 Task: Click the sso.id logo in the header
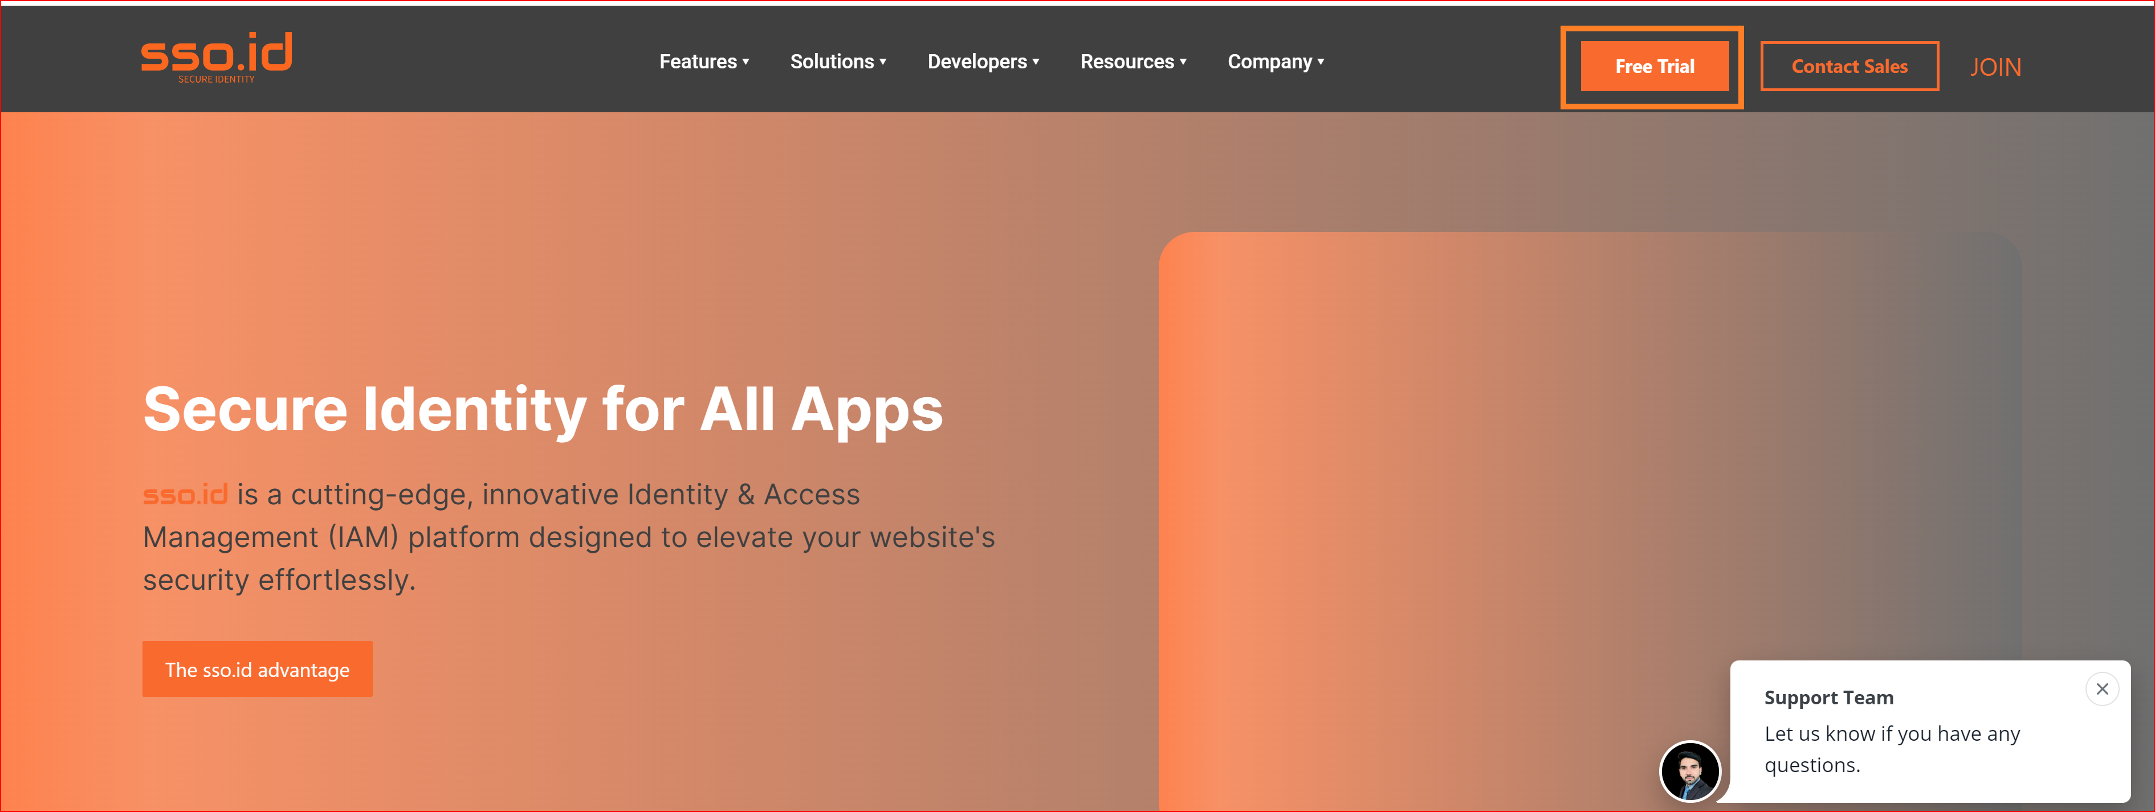tap(217, 57)
